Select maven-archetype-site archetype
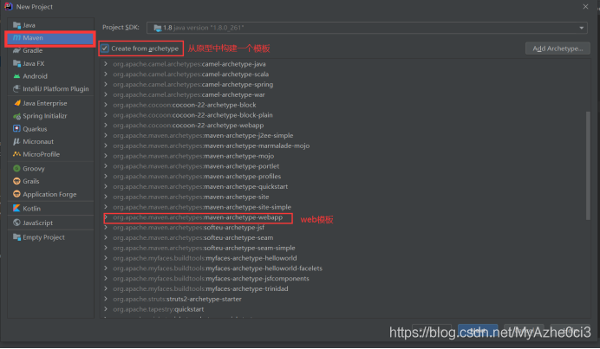This screenshot has height=349, width=600. 191,197
